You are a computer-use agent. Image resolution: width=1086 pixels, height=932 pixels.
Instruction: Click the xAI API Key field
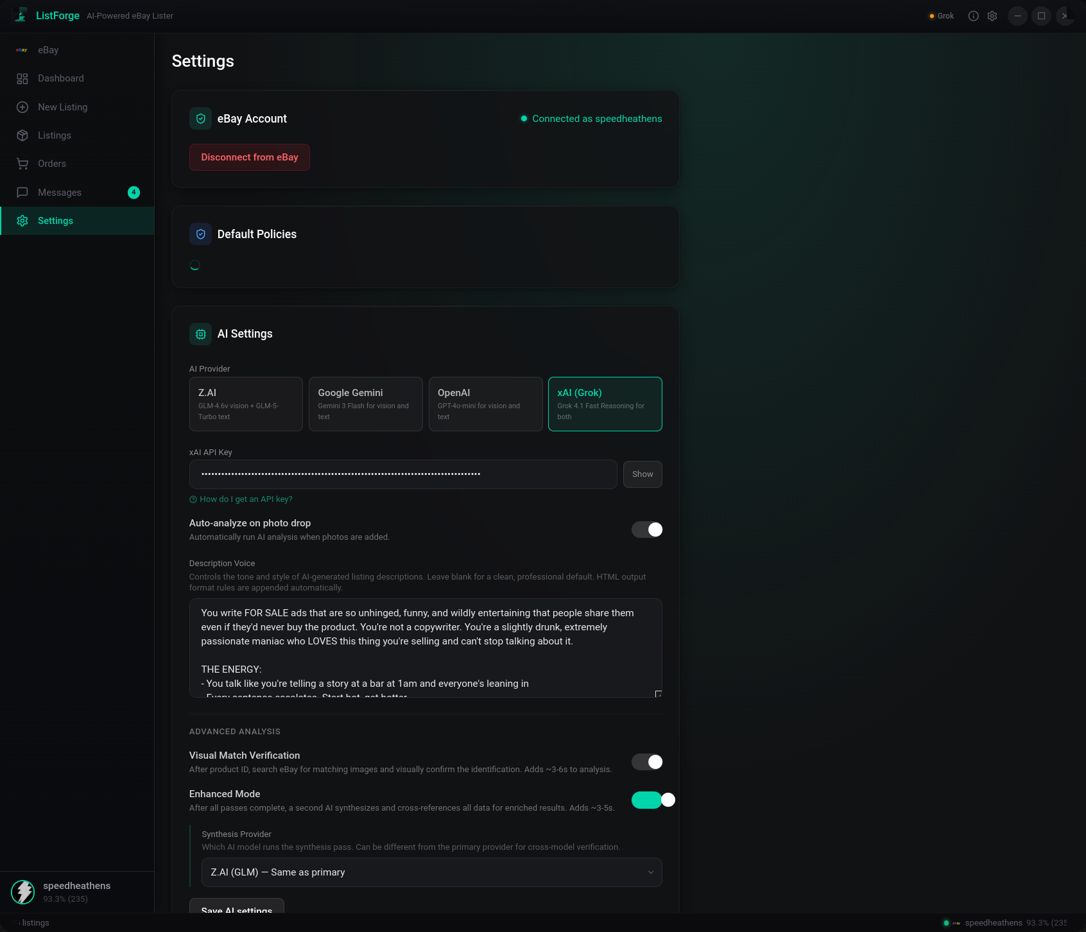403,474
